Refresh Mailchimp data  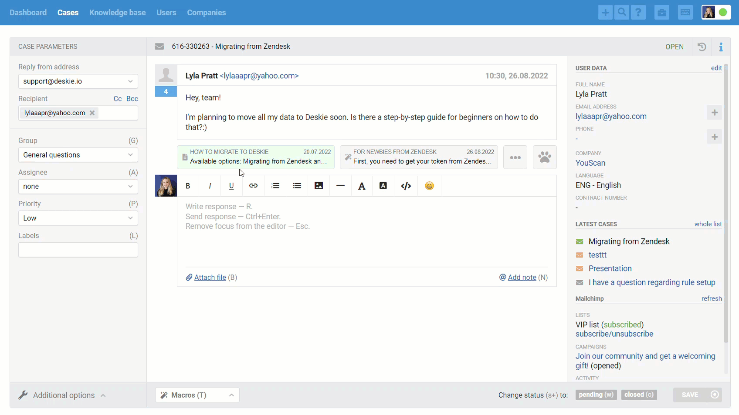click(x=712, y=298)
